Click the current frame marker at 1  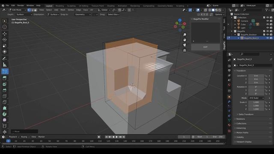pyautogui.click(x=8, y=141)
